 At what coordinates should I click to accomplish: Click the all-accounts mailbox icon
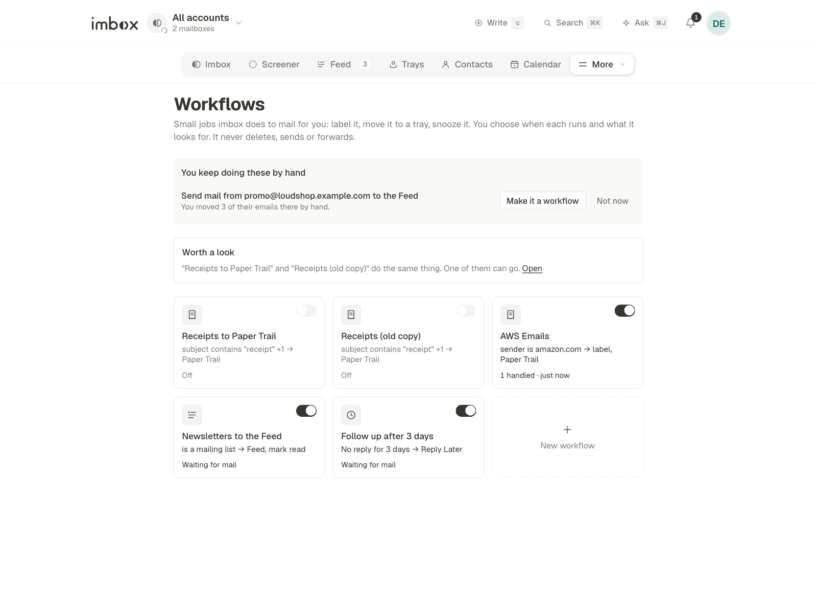coord(157,23)
